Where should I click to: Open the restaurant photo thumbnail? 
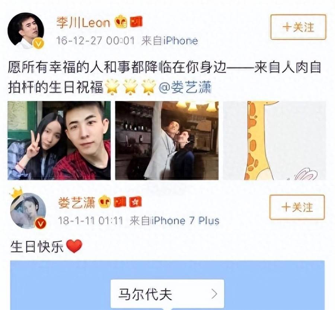point(167,140)
